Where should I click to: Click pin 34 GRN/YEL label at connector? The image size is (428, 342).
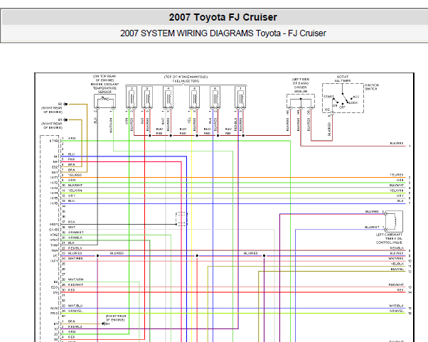coord(75,311)
